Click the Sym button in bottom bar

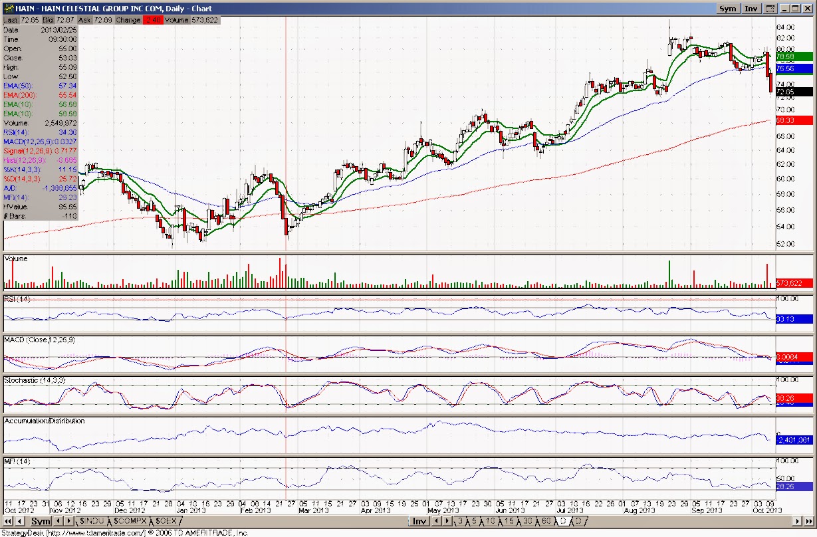click(x=41, y=521)
